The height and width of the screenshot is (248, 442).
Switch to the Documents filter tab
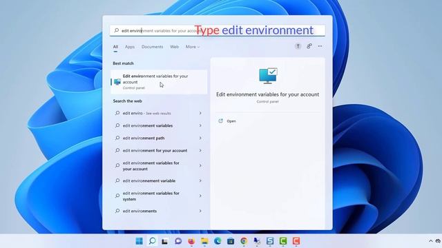click(152, 47)
